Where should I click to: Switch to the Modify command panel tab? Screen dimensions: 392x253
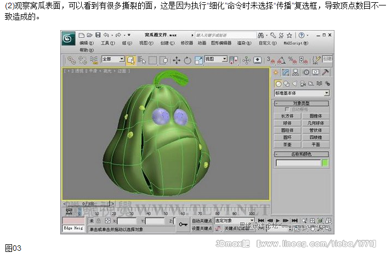tap(286, 72)
